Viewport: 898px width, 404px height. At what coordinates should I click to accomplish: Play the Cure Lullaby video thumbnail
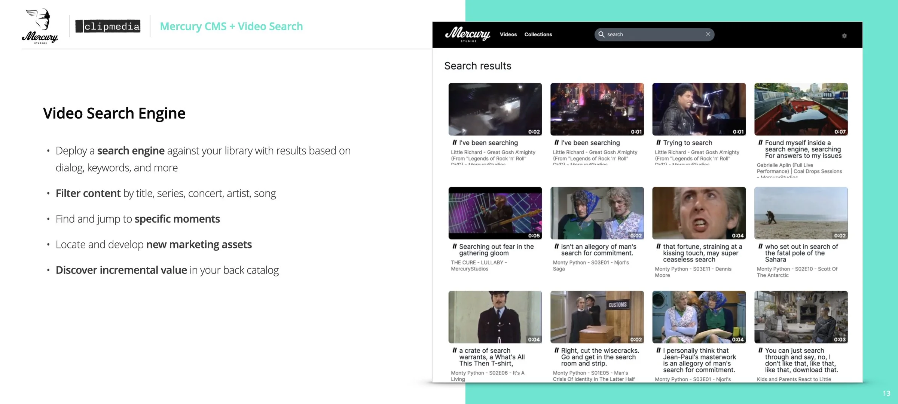pos(495,213)
